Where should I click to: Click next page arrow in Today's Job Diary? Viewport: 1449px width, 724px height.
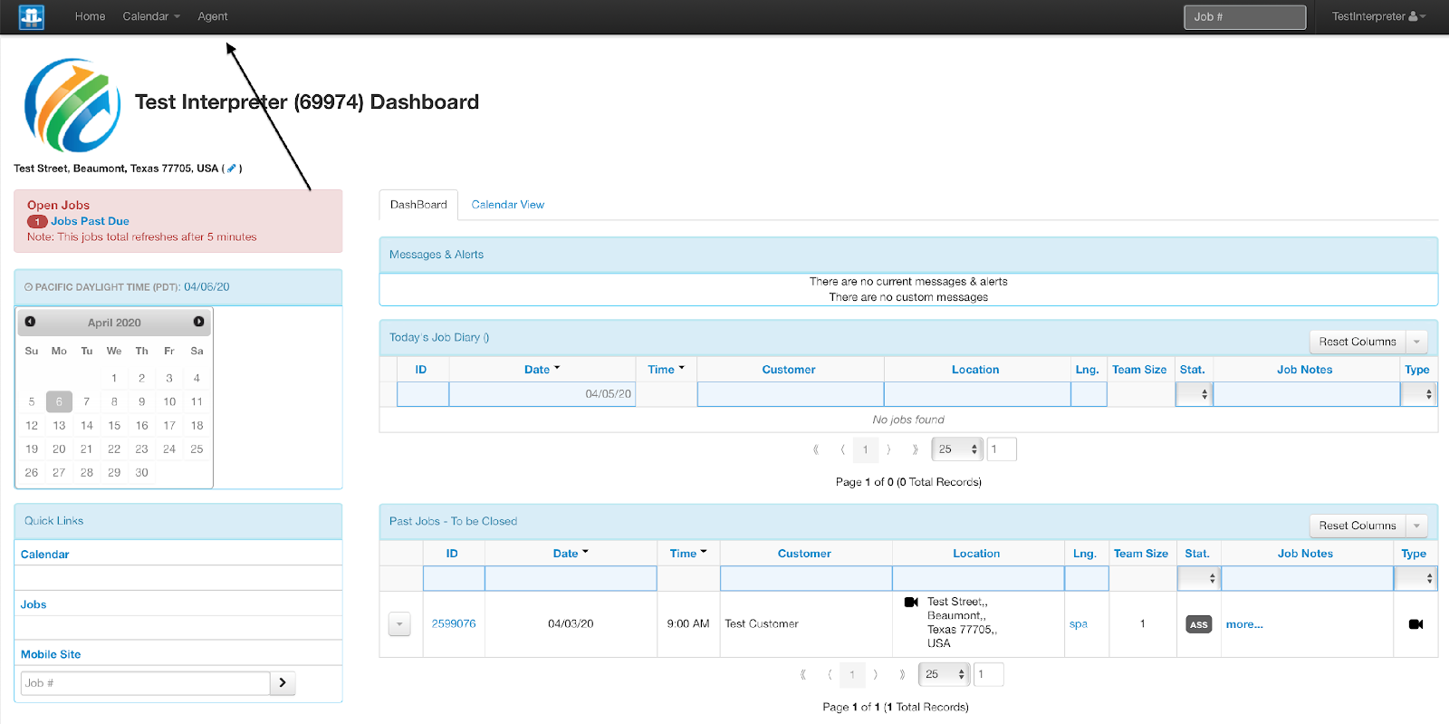(x=888, y=449)
